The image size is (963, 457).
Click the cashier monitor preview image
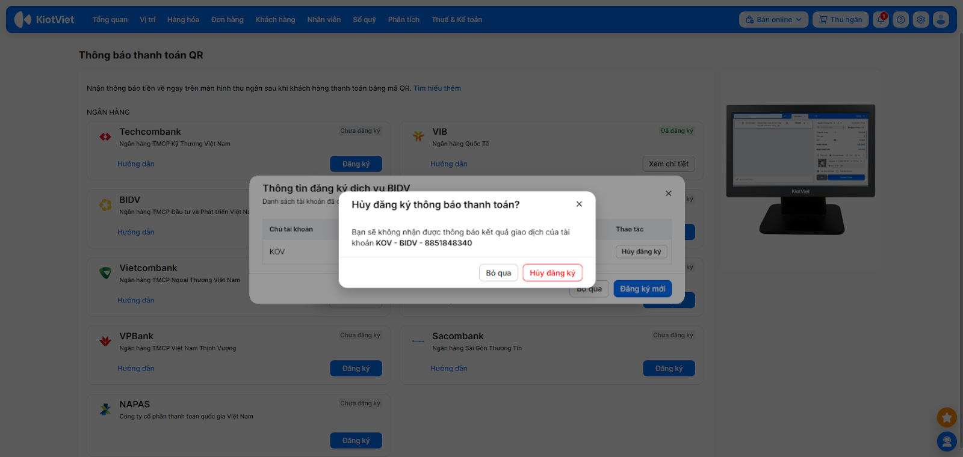click(x=800, y=170)
